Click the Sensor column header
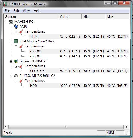The image size is (133, 138). point(31,16)
